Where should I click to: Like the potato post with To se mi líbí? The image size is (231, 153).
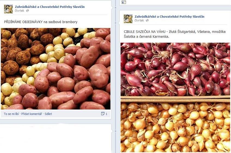(x=11, y=114)
